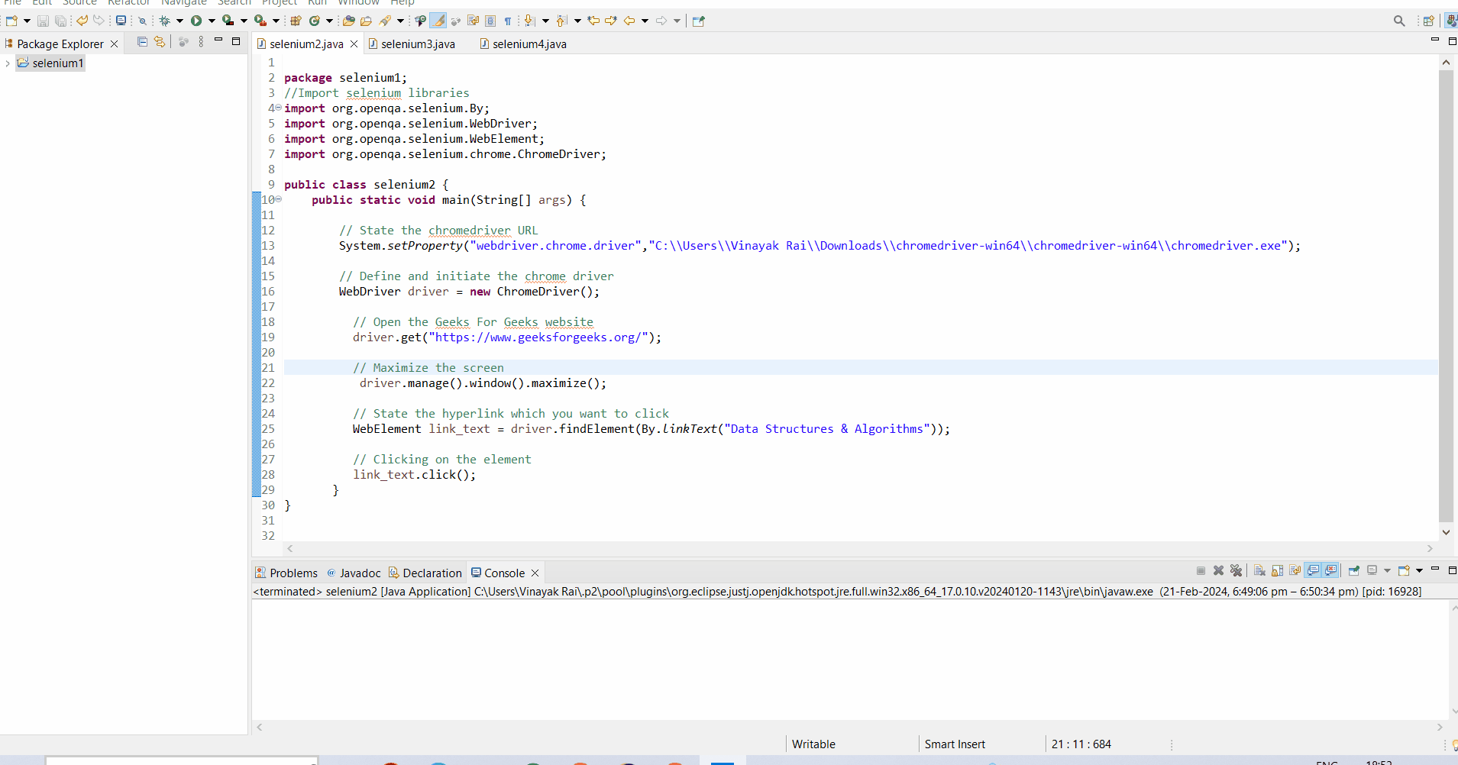Switch to the selenium3.java editor tab
1458x765 pixels.
pos(417,44)
